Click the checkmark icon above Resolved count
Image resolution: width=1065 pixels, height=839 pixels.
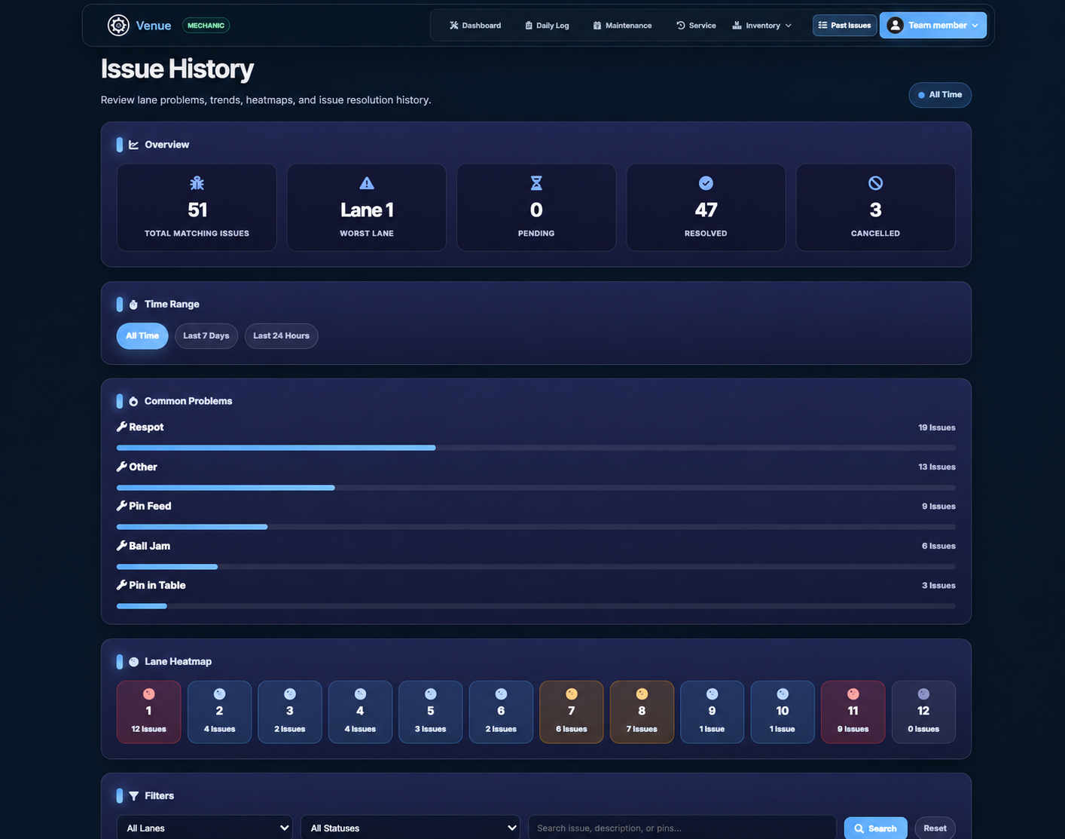click(706, 183)
